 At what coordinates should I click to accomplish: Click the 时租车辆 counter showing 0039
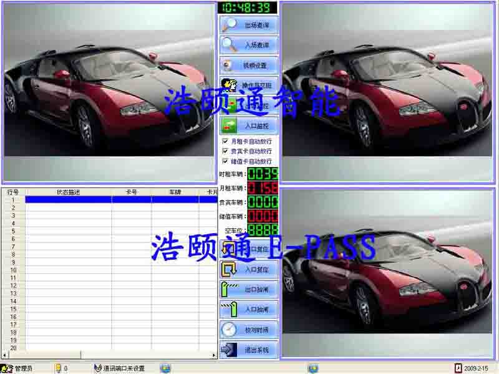(x=263, y=174)
